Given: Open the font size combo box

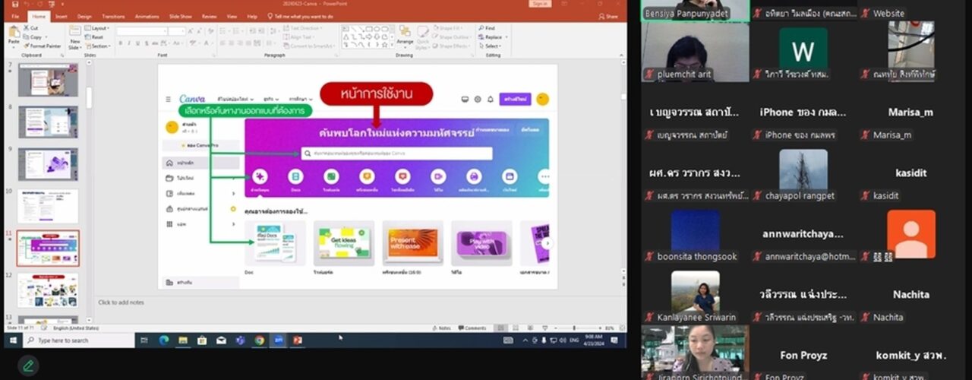Looking at the screenshot, I should click(176, 31).
